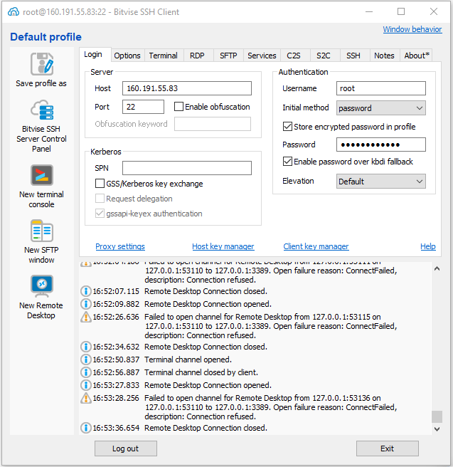Screen dimensions: 453x467
Task: Click the Log out button
Action: pyautogui.click(x=126, y=448)
